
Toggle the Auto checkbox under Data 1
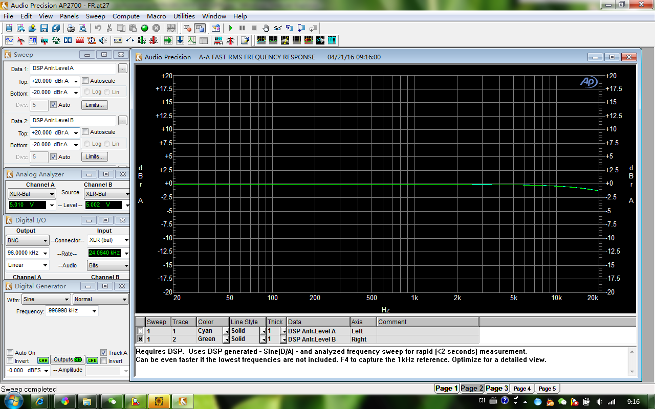(x=53, y=105)
